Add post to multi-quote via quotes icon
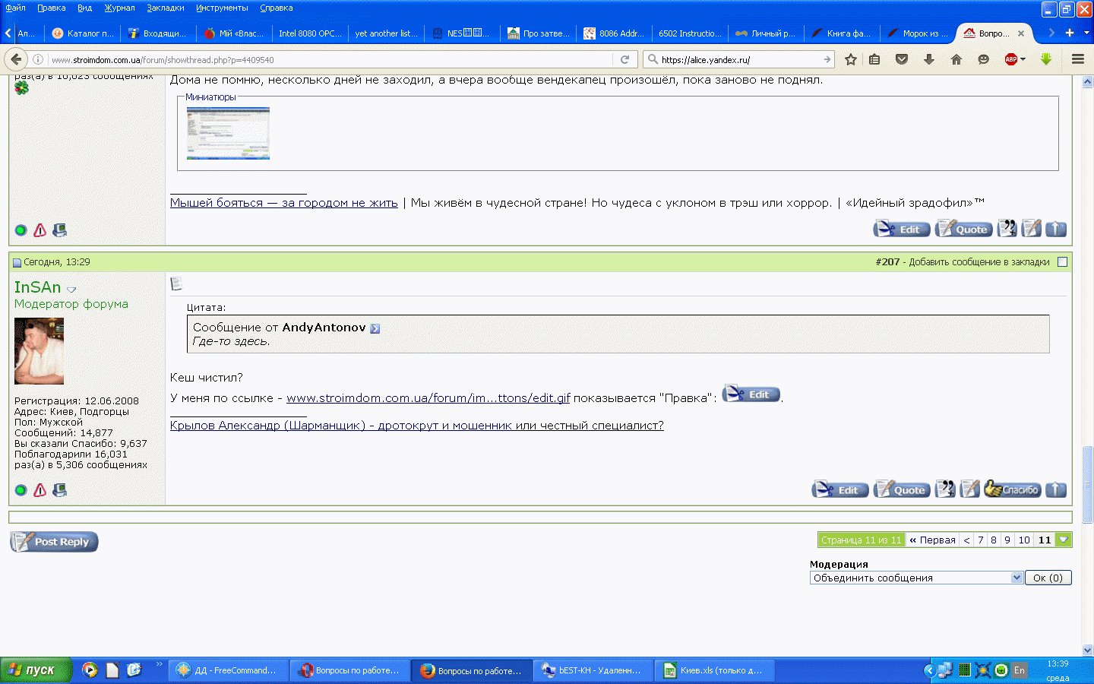The height and width of the screenshot is (684, 1094). point(945,489)
